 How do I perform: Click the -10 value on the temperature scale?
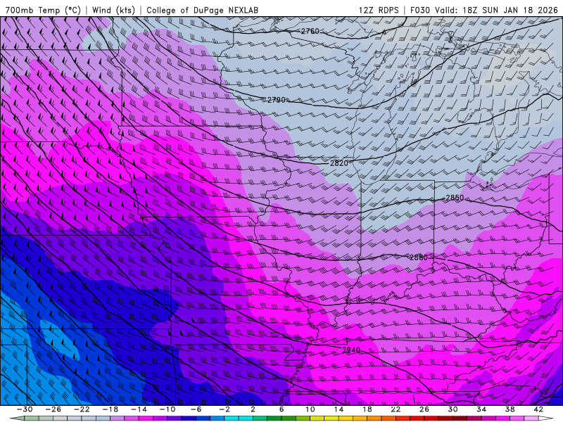(x=167, y=409)
